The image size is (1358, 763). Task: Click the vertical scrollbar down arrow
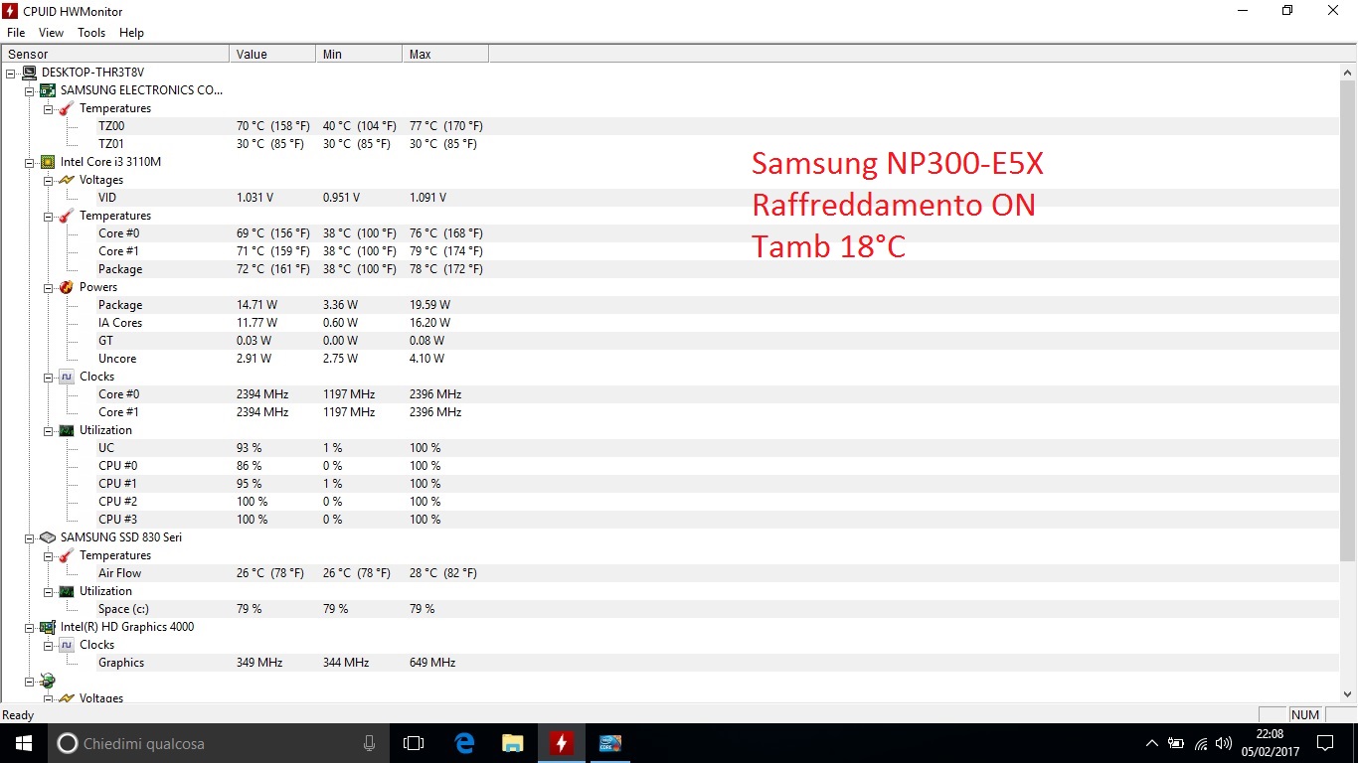coord(1348,694)
